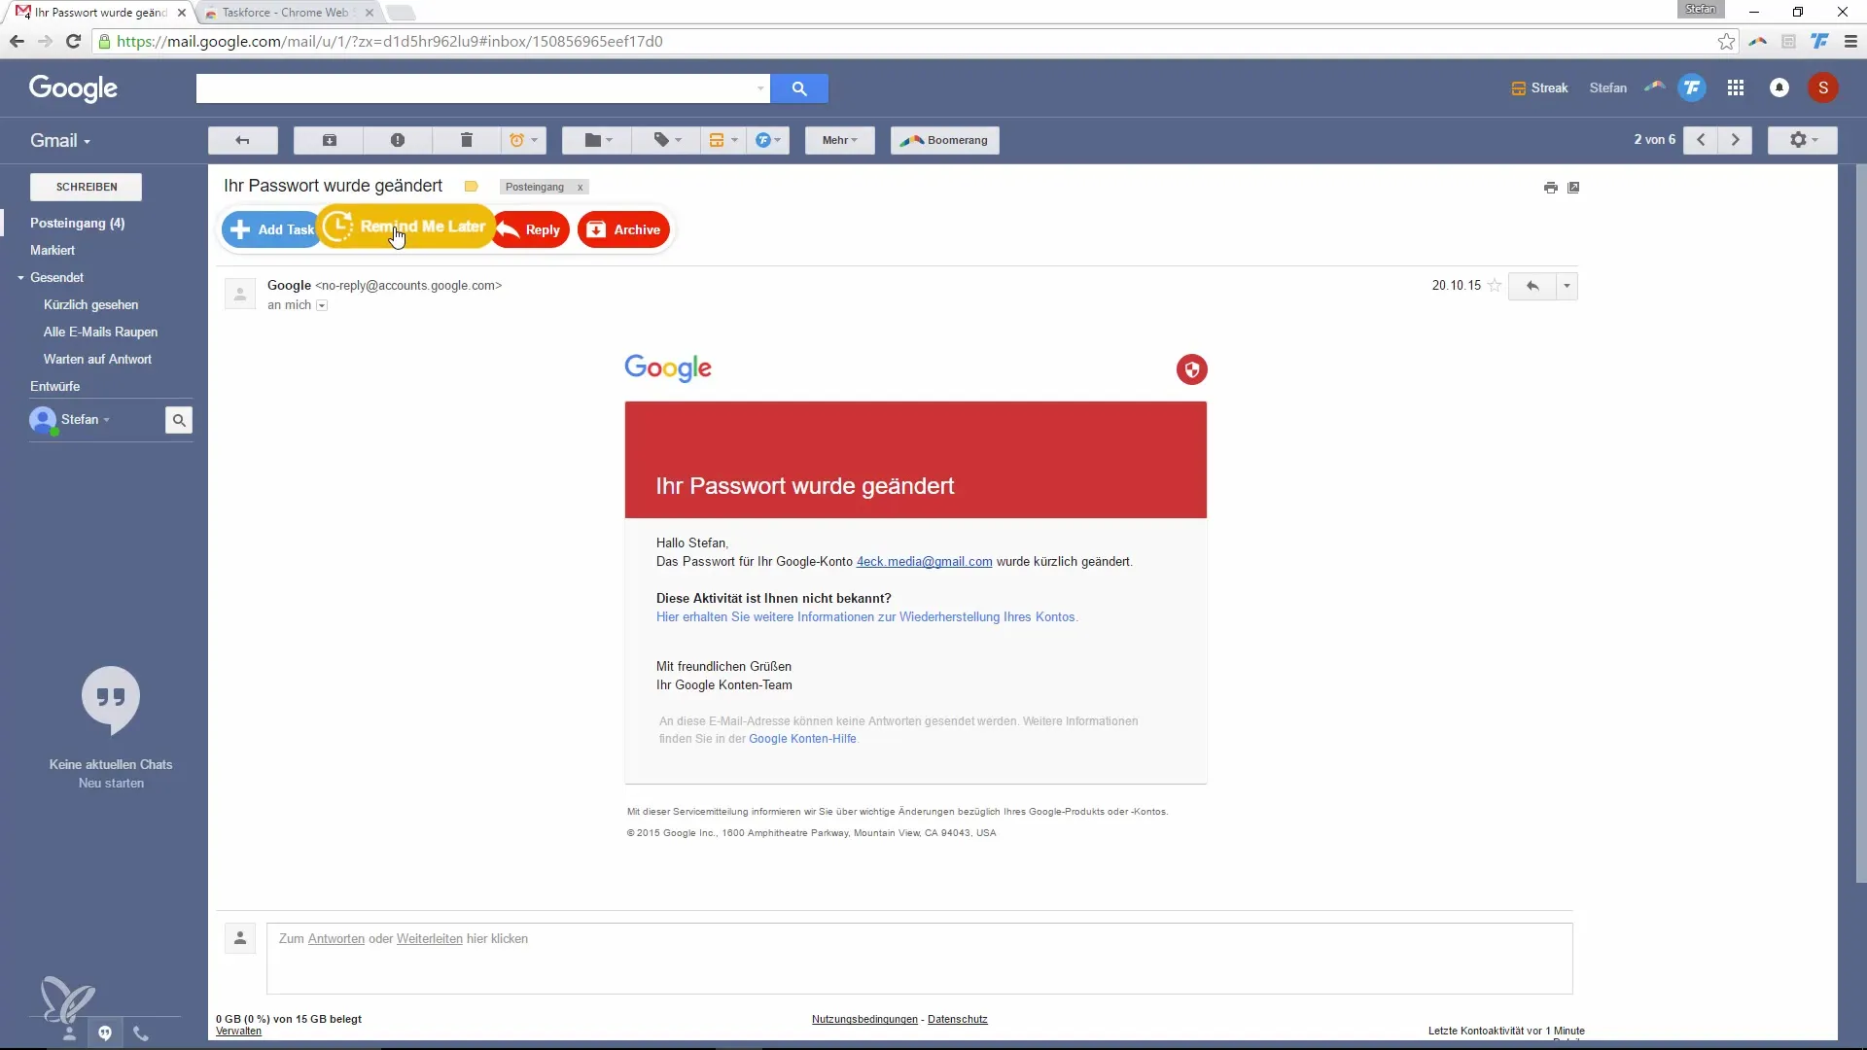
Task: Open the Labels tag dropdown
Action: 666,140
